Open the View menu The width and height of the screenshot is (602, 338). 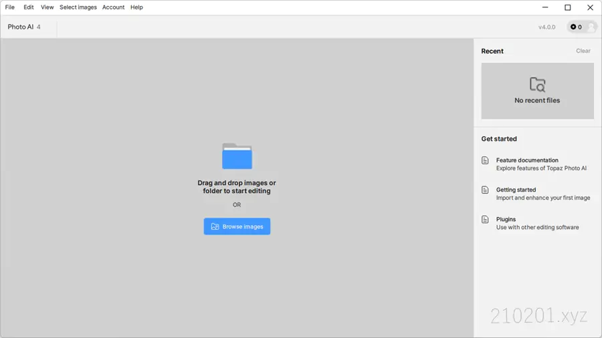tap(47, 7)
